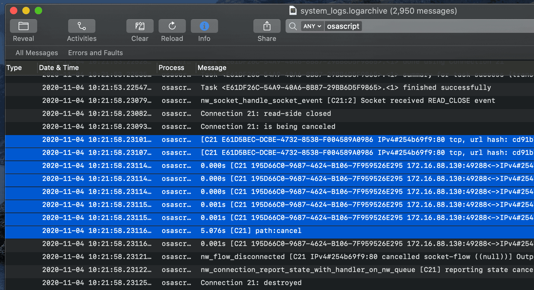This screenshot has height=290, width=534.
Task: Open the Info inspector icon
Action: tap(204, 26)
